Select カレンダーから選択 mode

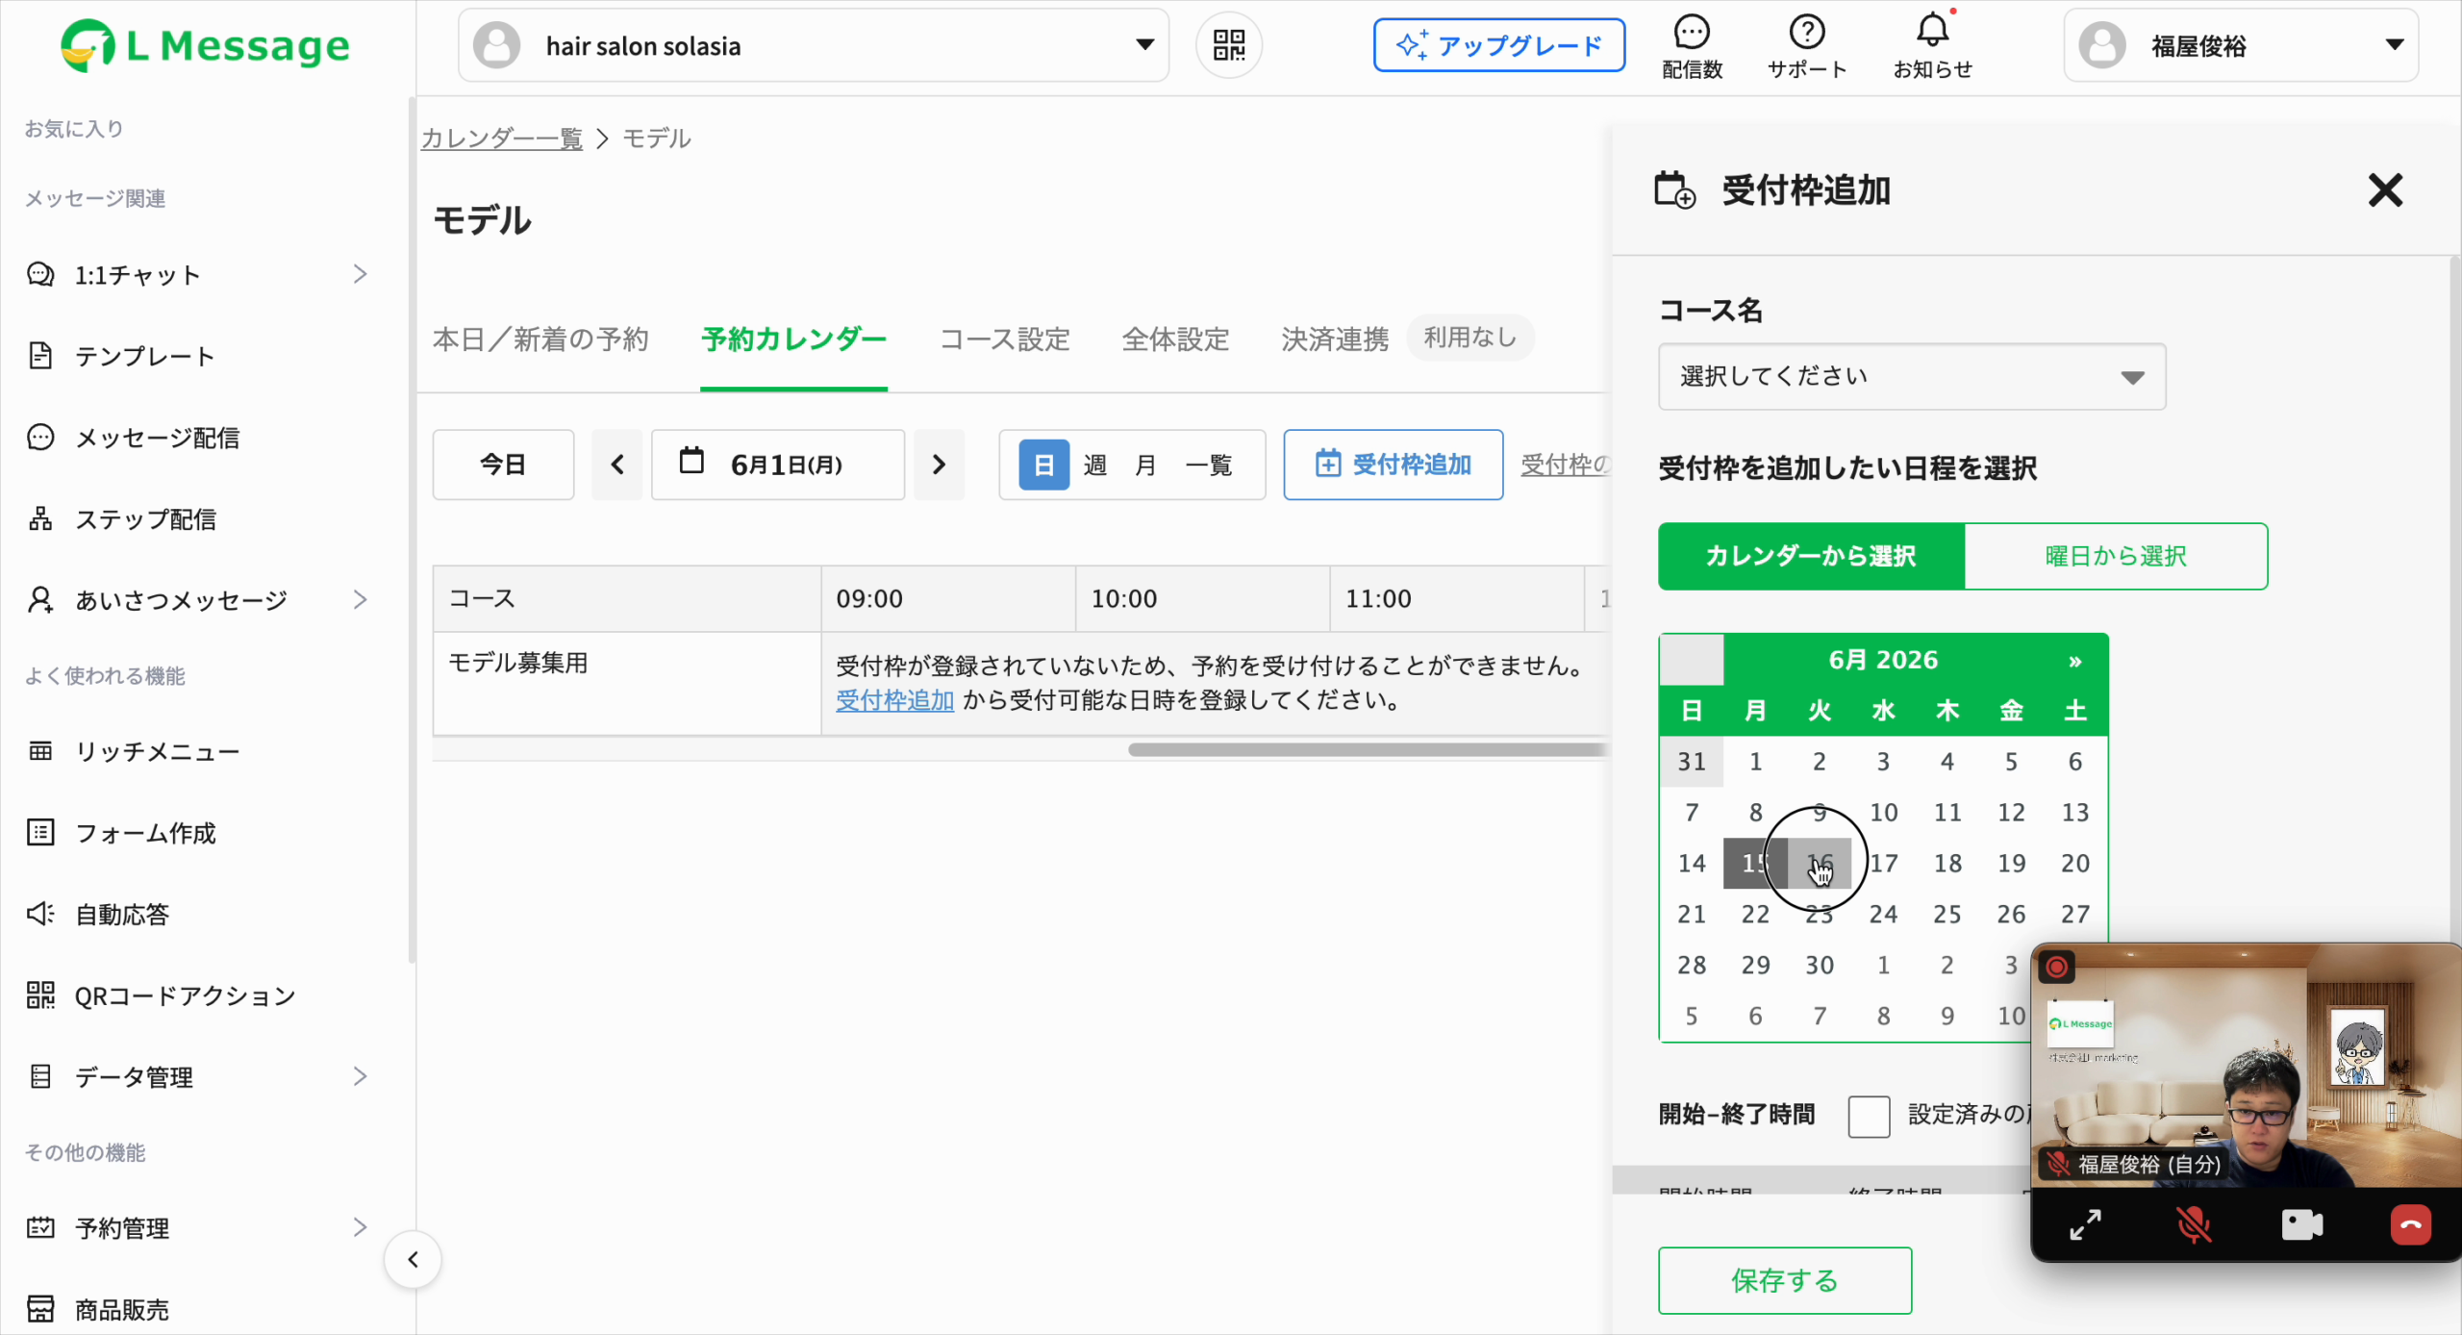(1811, 556)
